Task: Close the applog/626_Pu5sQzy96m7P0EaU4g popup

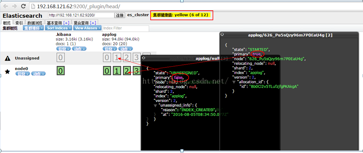Action: pyautogui.click(x=222, y=34)
